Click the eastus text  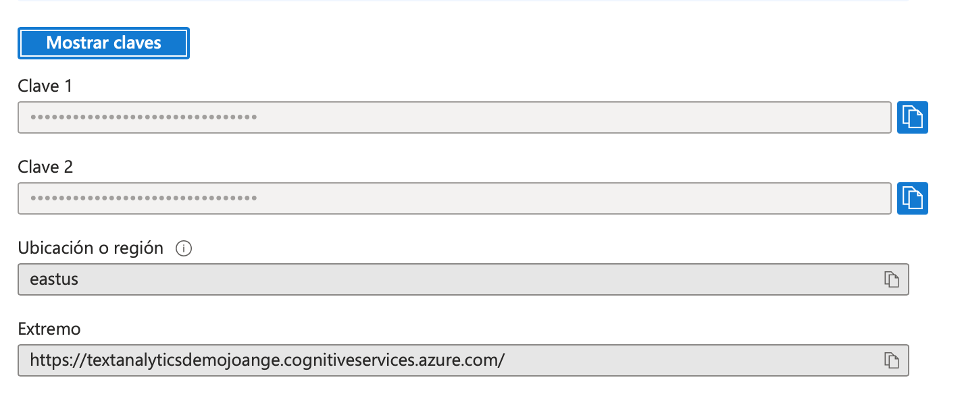click(x=54, y=279)
